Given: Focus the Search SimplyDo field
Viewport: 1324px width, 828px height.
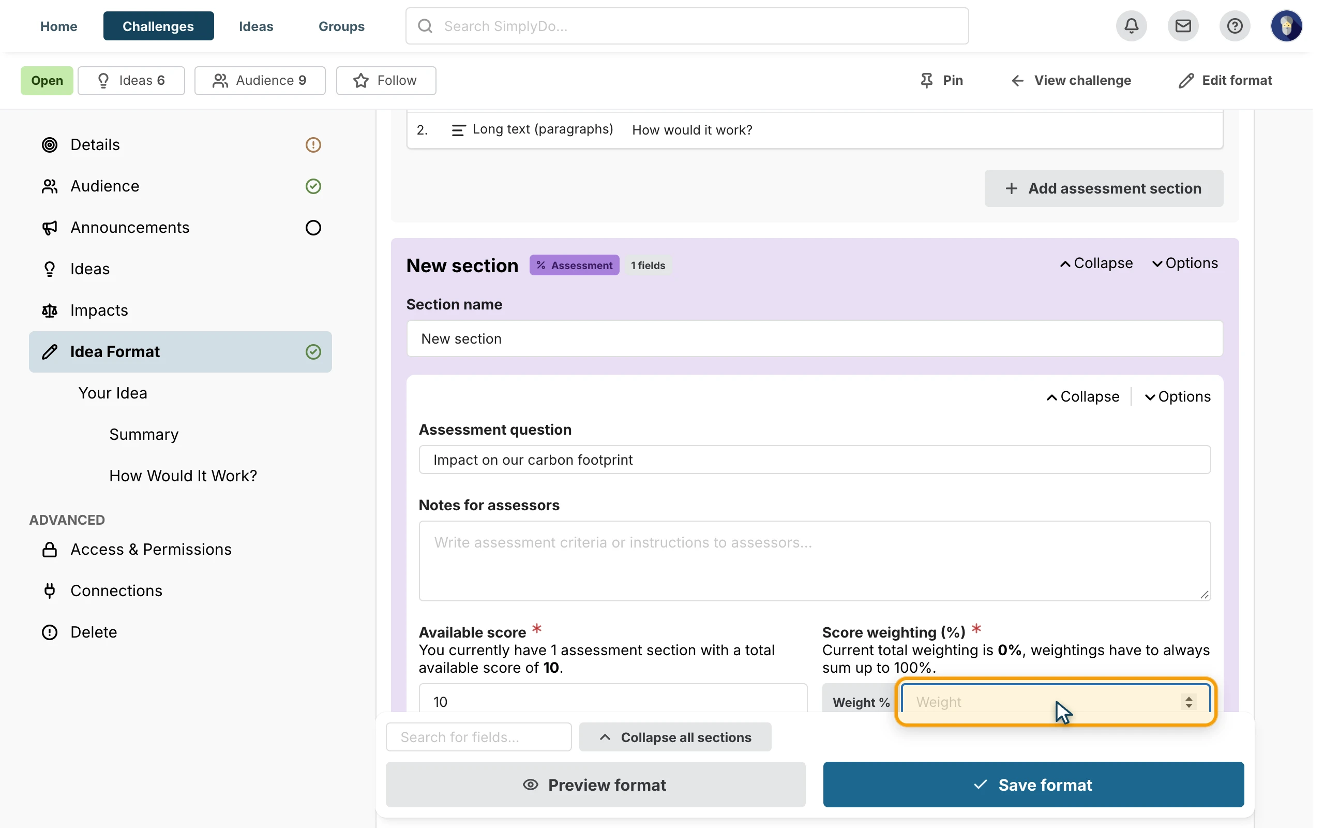Looking at the screenshot, I should 687,26.
